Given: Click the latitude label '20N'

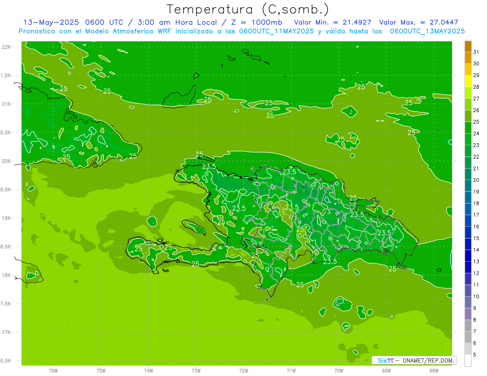Looking at the screenshot, I should tap(6, 161).
